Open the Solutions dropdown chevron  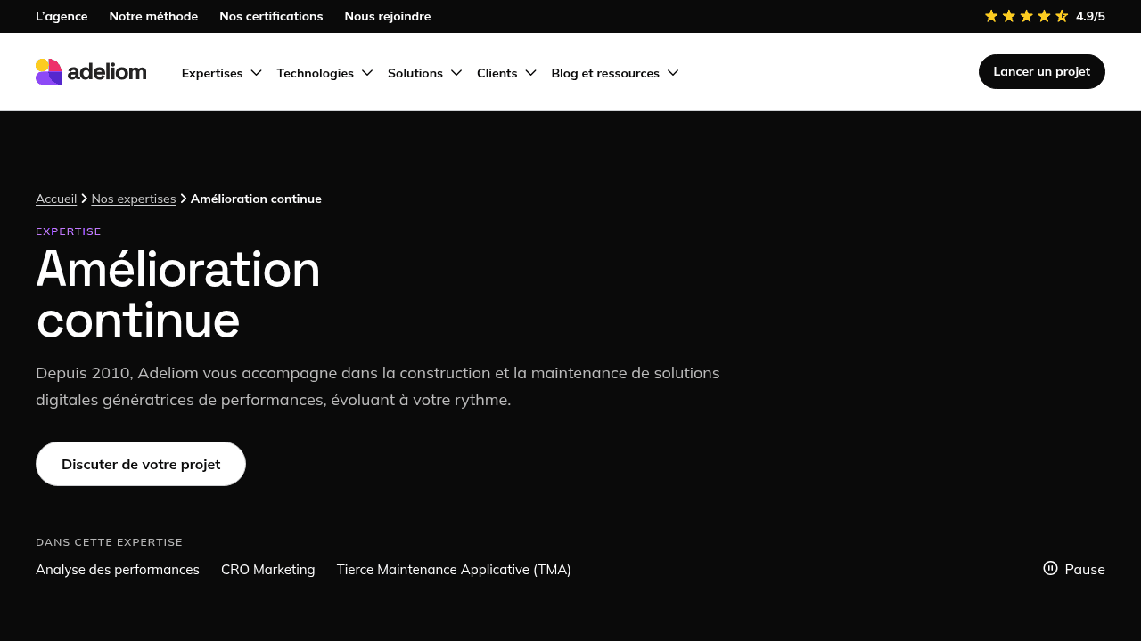tap(456, 73)
